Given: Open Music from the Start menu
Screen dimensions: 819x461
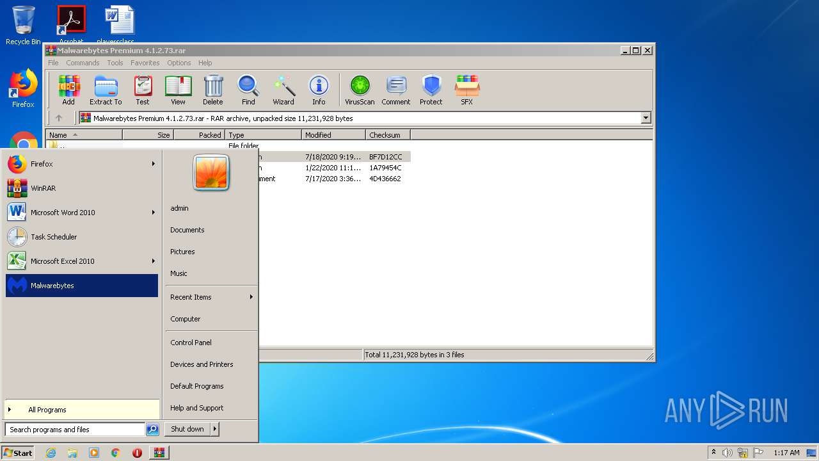Looking at the screenshot, I should coord(179,273).
